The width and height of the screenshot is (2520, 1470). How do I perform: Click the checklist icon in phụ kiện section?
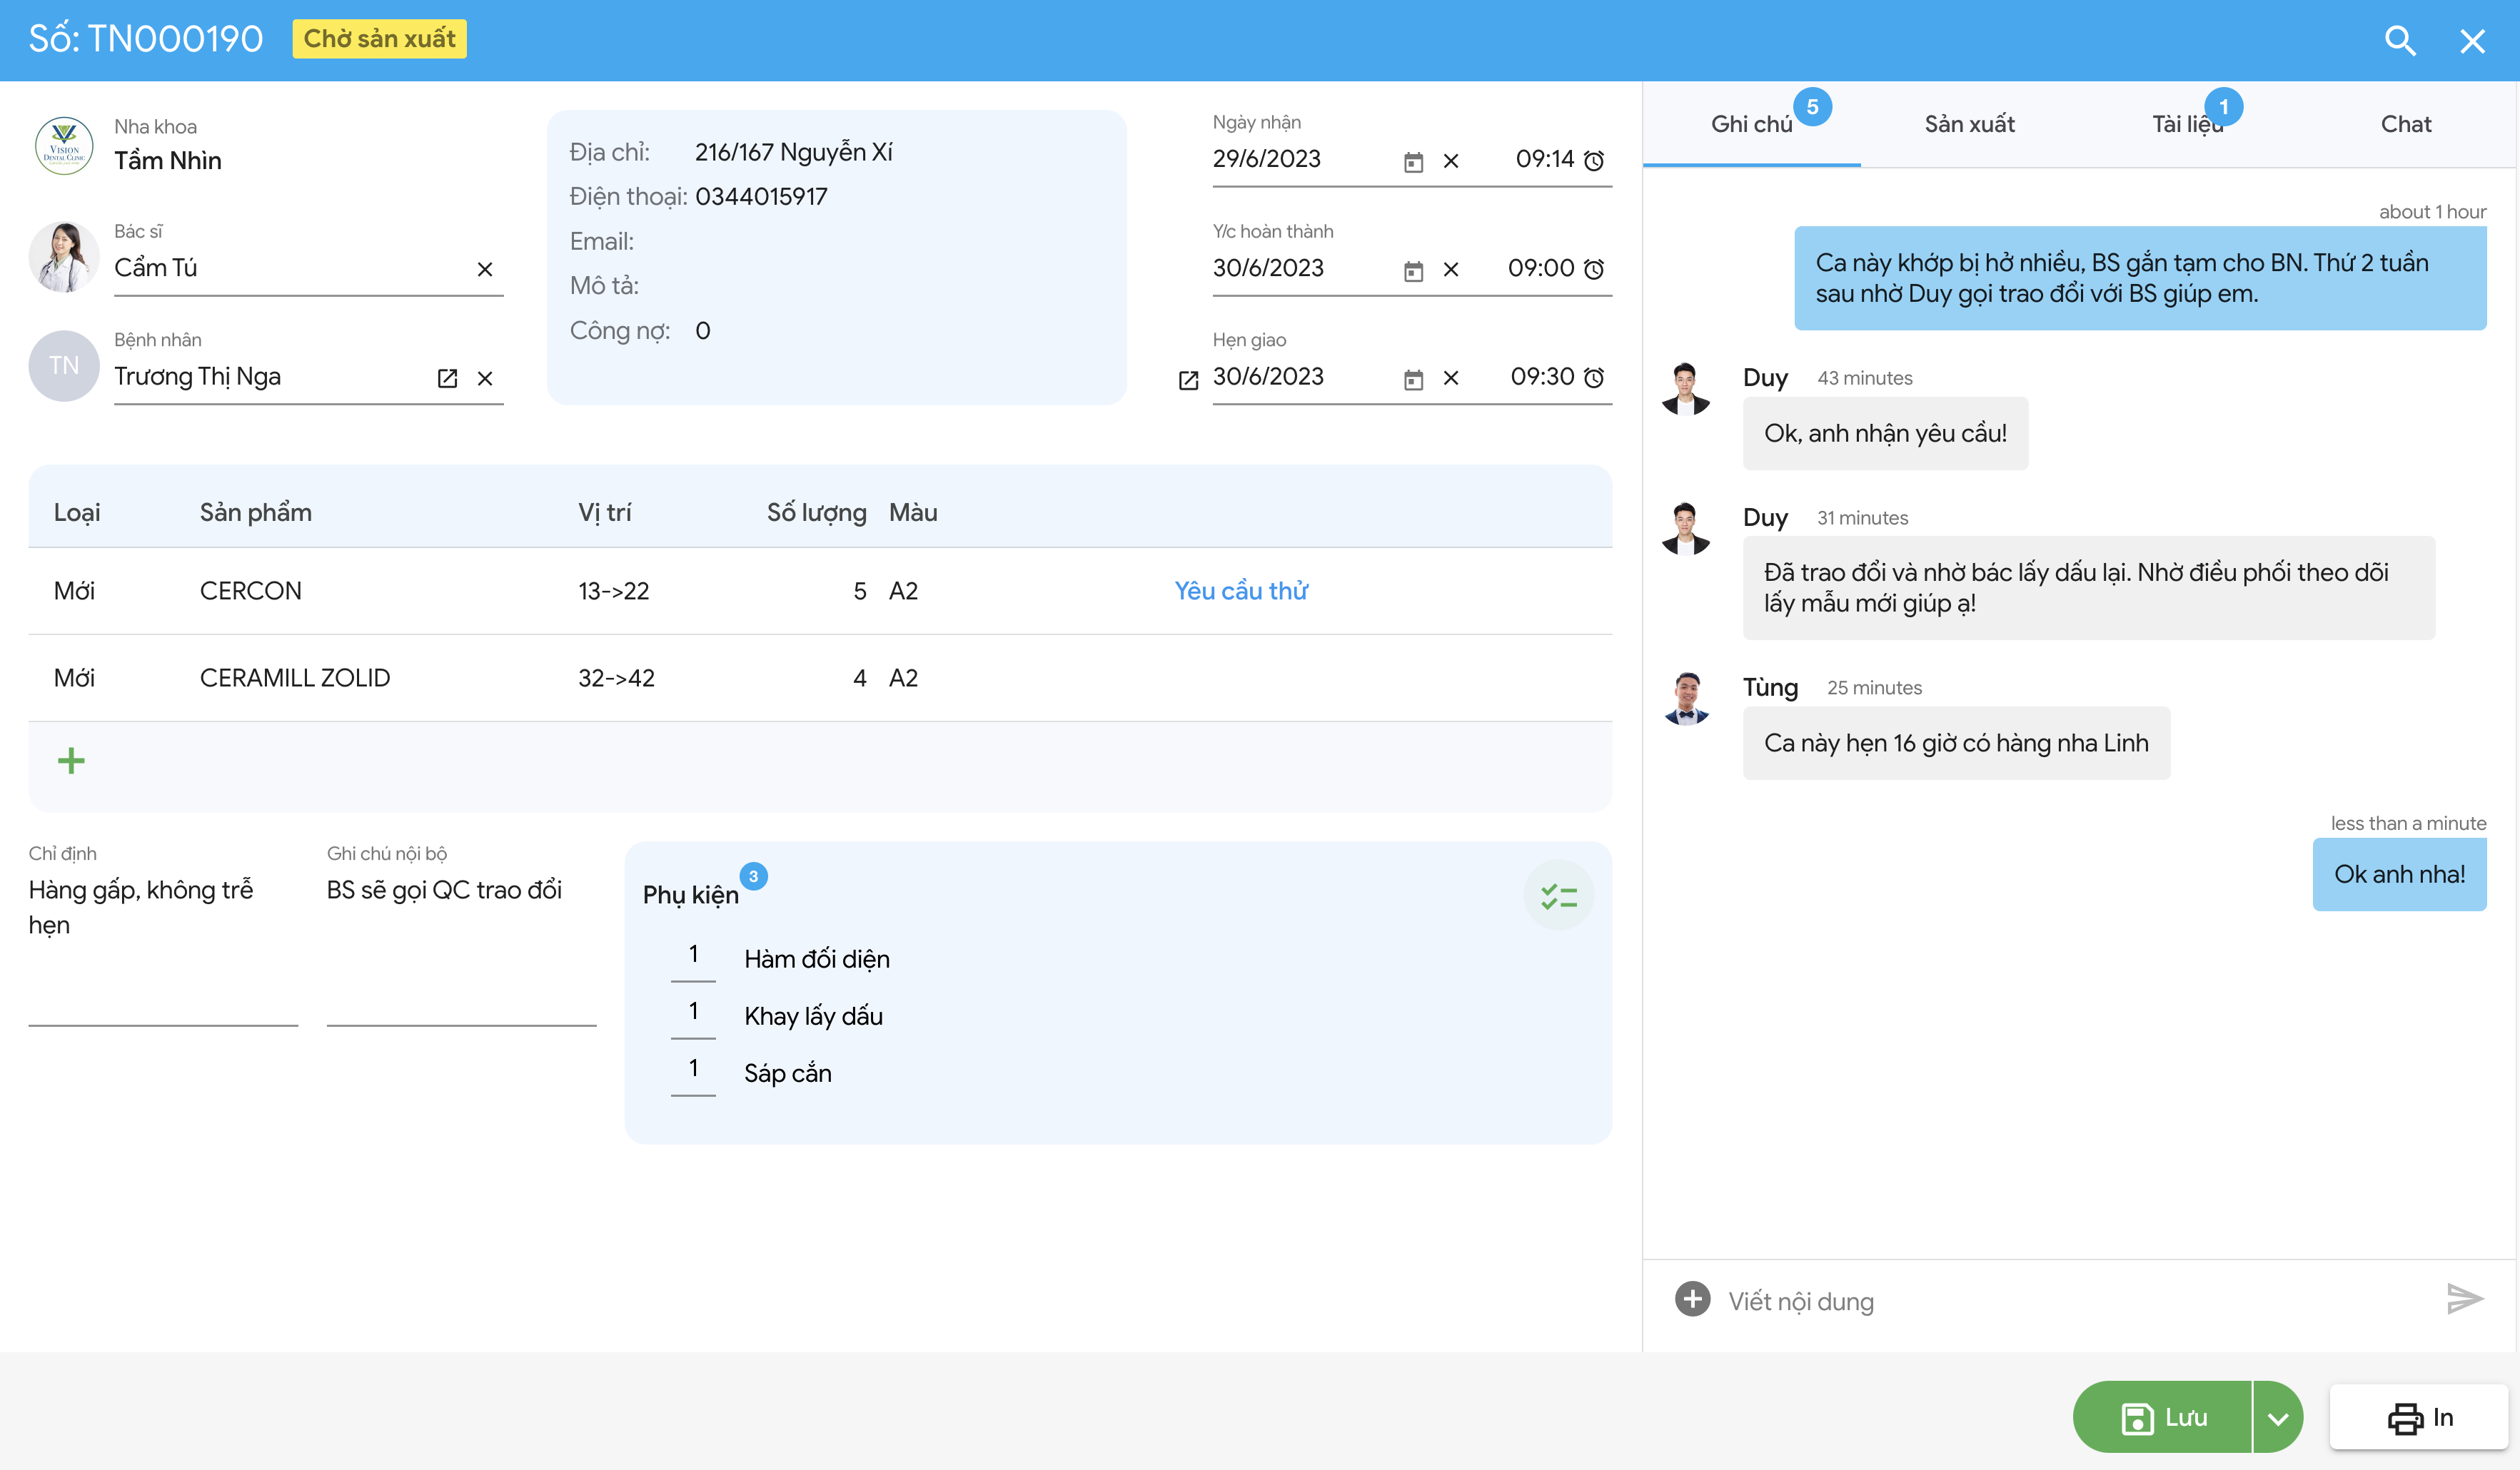click(x=1559, y=896)
